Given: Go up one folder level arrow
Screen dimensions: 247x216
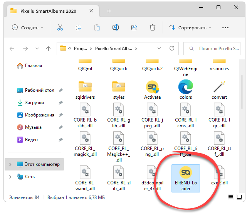Looking at the screenshot, I should coord(49,49).
